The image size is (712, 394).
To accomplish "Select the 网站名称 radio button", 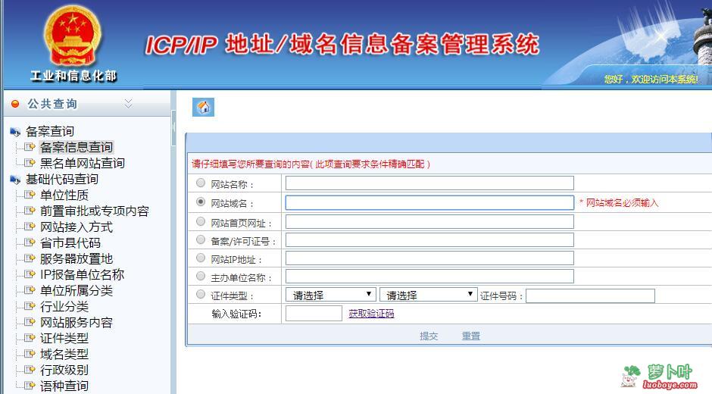I will coord(200,183).
